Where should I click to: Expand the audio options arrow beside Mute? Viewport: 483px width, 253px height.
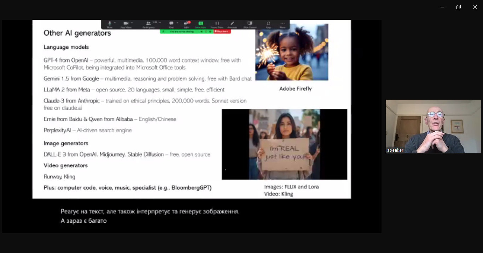pos(115,23)
